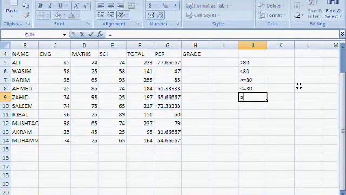346x195 pixels.
Task: Decrease indent in Alignment group
Action: tap(101, 15)
